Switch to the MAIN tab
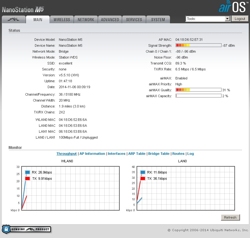Viewport: 250px width, 238px height. click(38, 20)
